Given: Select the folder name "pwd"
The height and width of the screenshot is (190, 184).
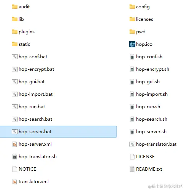Looking at the screenshot, I should (141, 32).
